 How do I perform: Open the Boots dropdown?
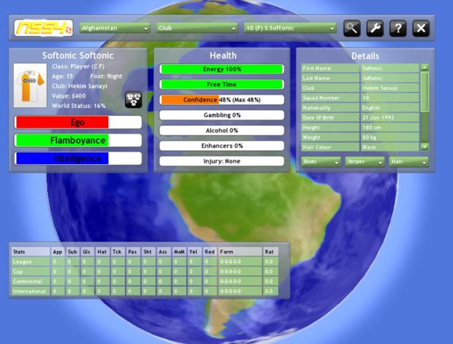coord(321,162)
